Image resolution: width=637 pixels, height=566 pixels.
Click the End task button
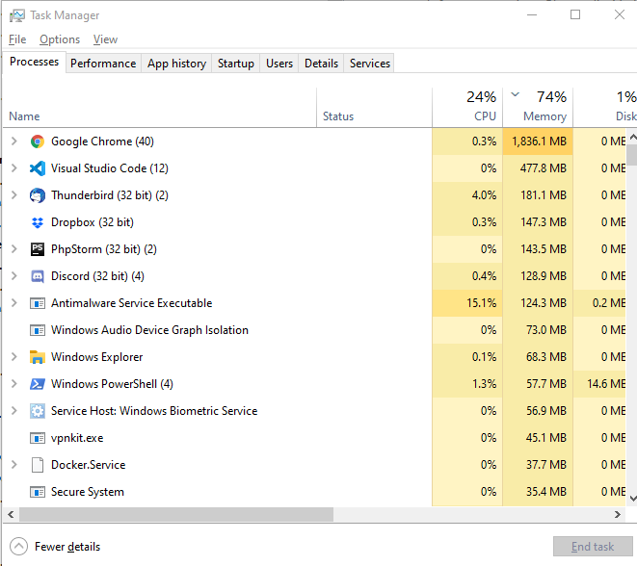[x=593, y=547]
